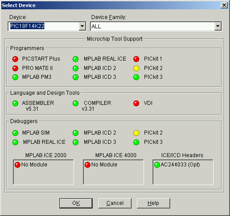Click the red PICSTART Plus status indicator

[x=15, y=59]
